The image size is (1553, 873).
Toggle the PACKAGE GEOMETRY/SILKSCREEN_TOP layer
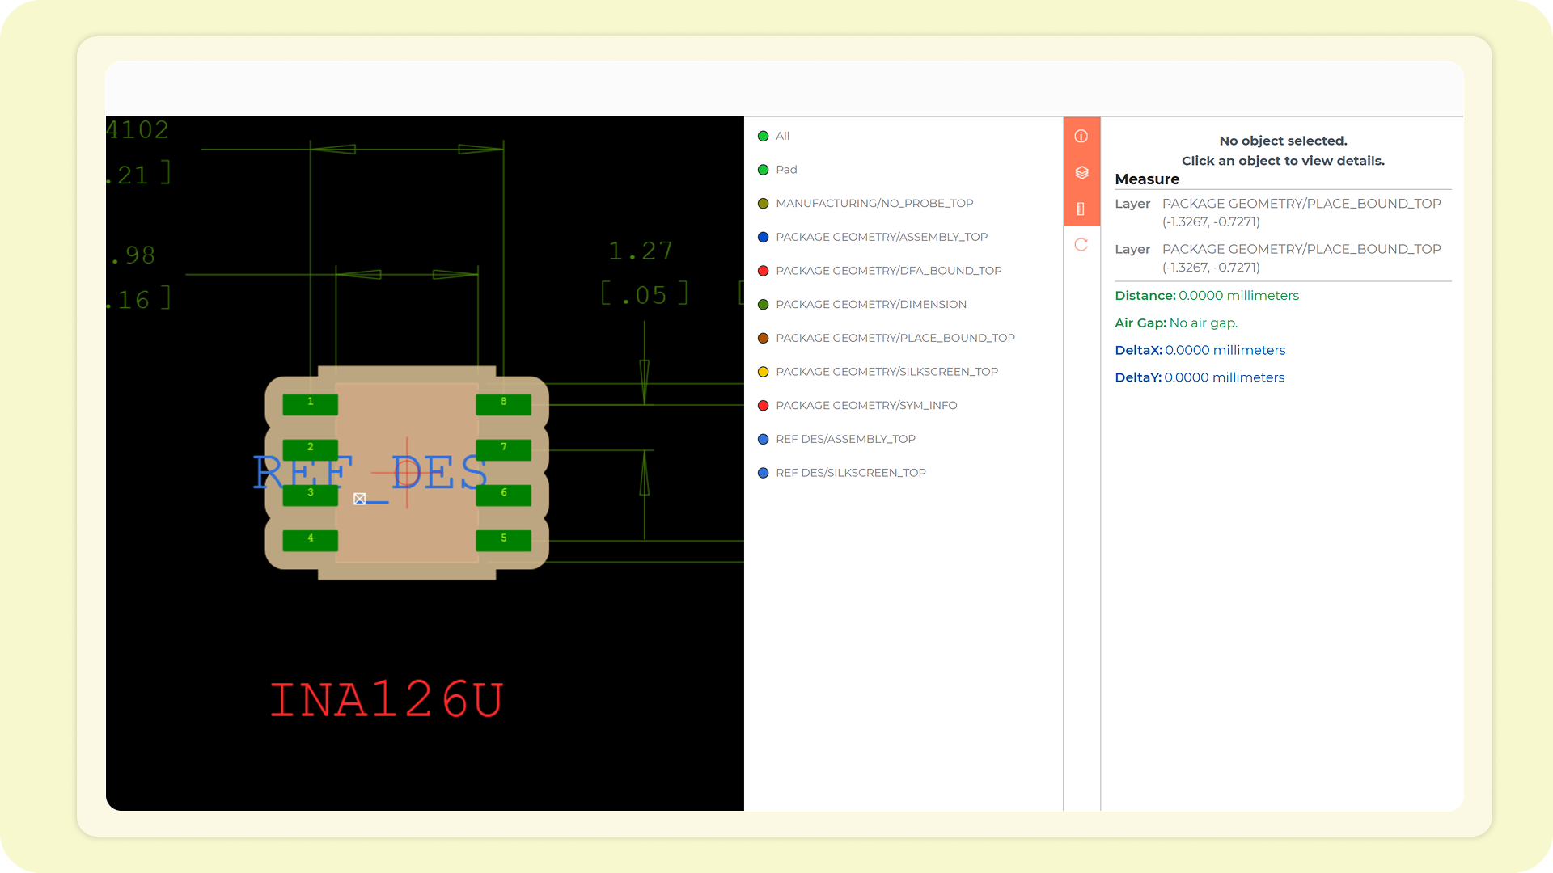click(878, 372)
